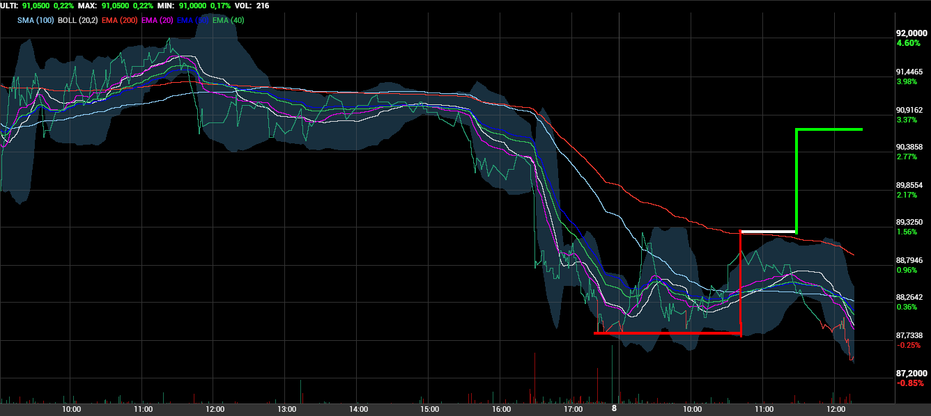Image resolution: width=931 pixels, height=416 pixels.
Task: Click the 17:00 time axis label
Action: pyautogui.click(x=574, y=409)
